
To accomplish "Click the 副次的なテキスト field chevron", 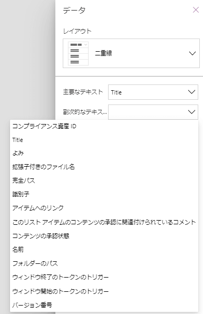I will (191, 112).
